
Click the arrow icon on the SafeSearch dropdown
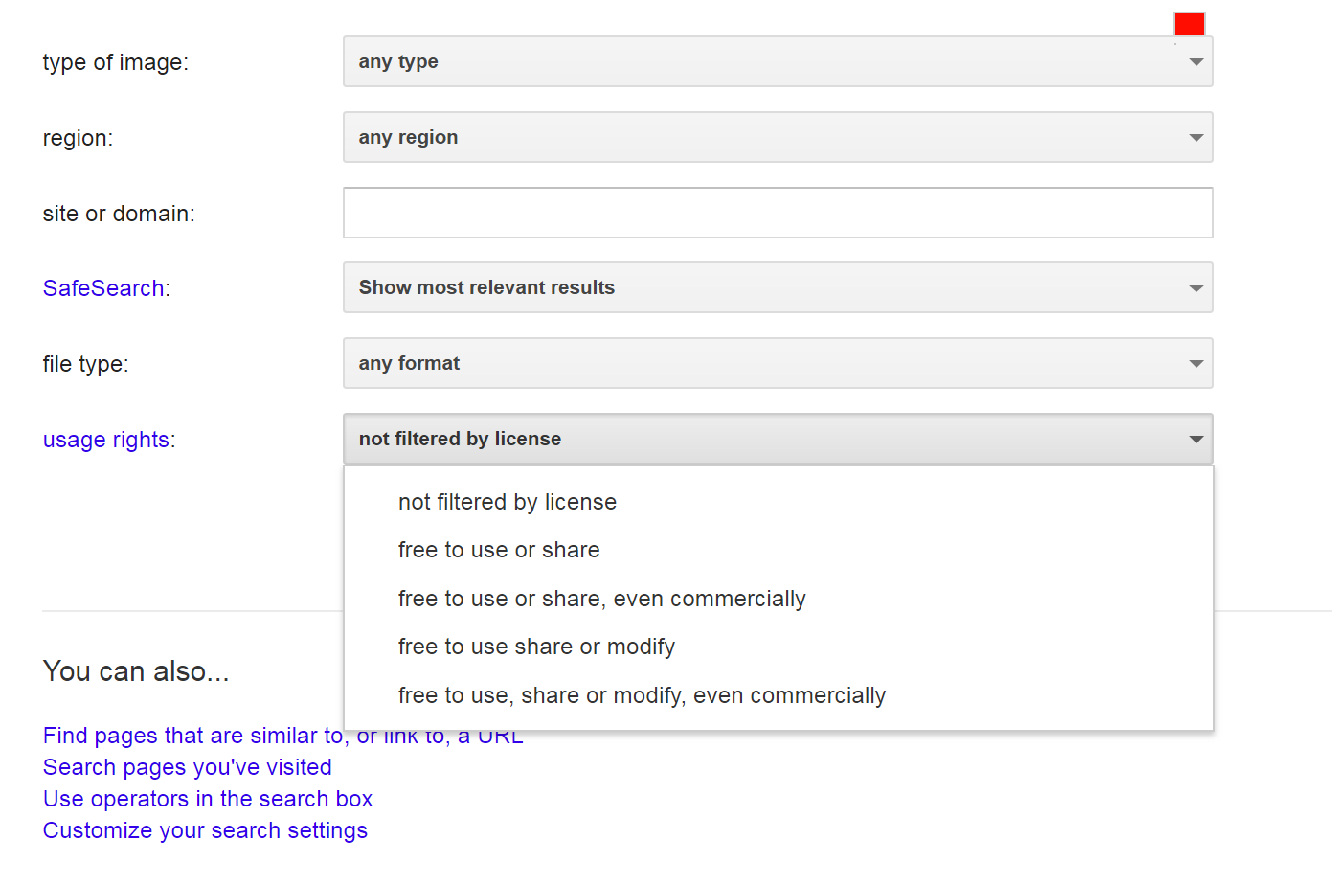1195,287
